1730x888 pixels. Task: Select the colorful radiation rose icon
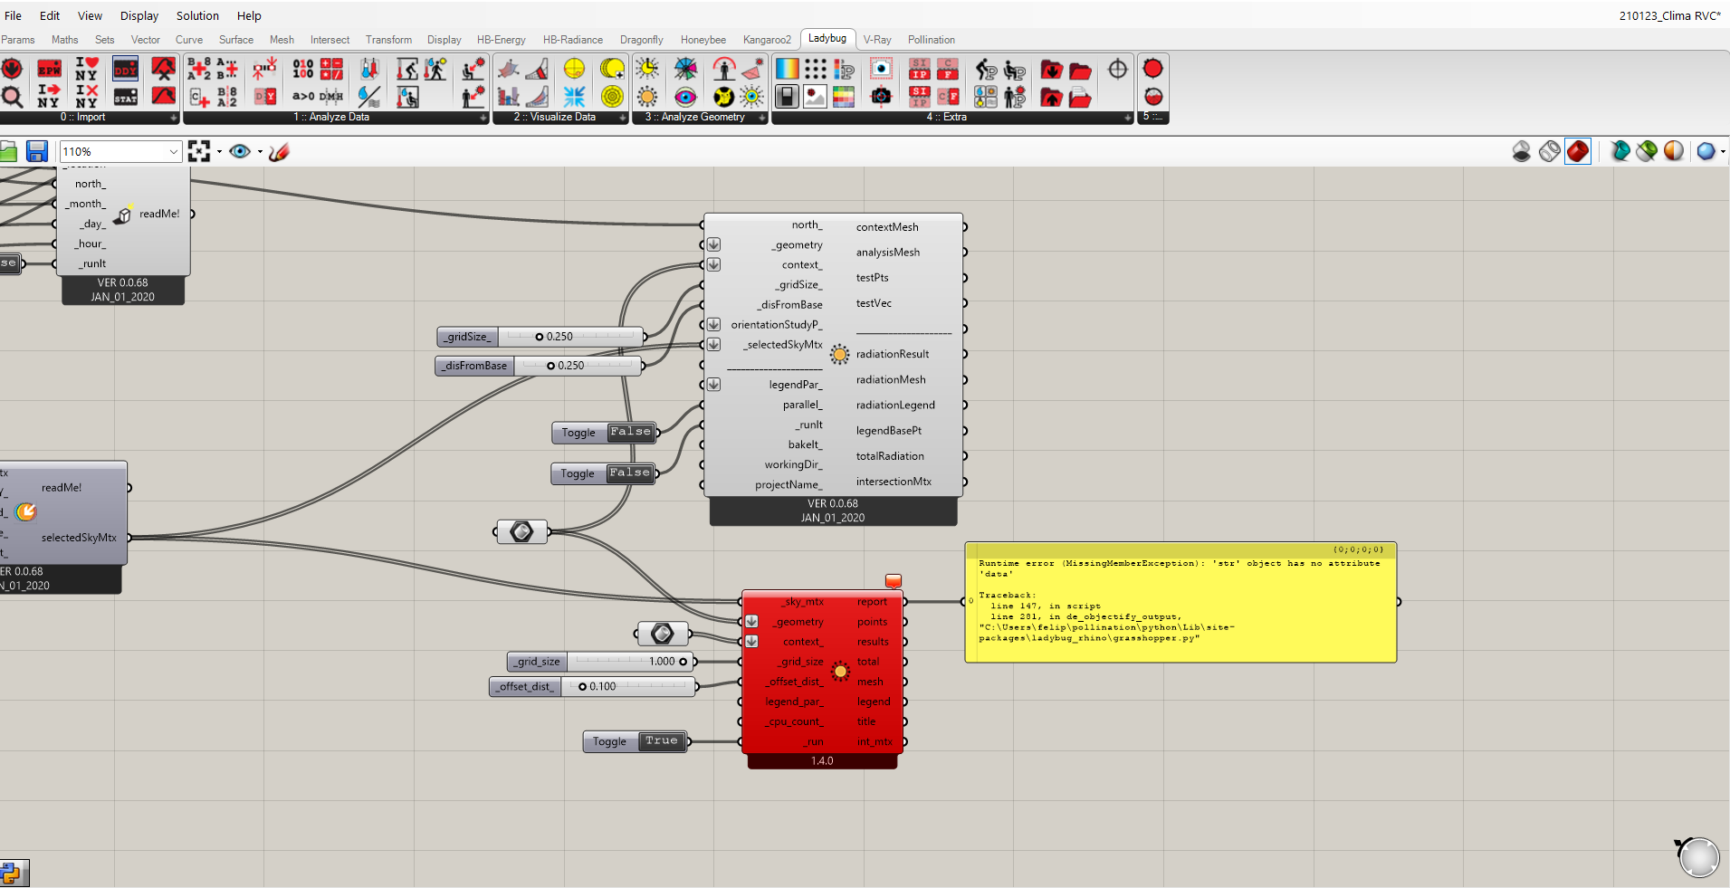point(685,69)
